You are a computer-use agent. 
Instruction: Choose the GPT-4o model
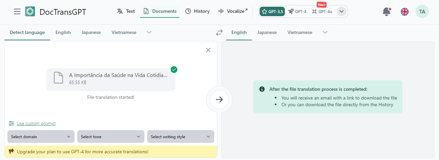point(322,11)
